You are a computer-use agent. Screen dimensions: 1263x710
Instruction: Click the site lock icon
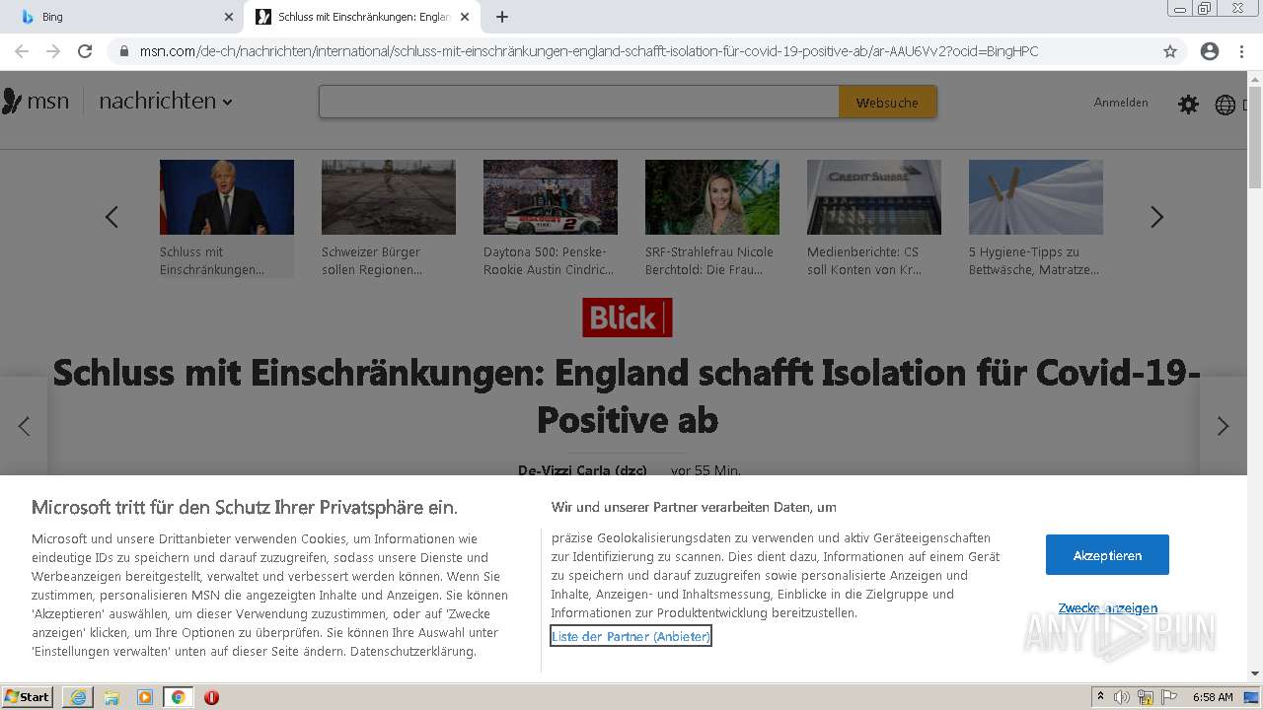(x=123, y=51)
